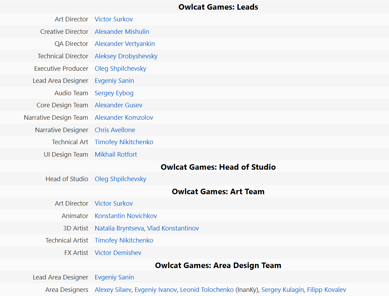The width and height of the screenshot is (389, 296).
Task: Select the "Narrative Design Team" label
Action: (56, 118)
